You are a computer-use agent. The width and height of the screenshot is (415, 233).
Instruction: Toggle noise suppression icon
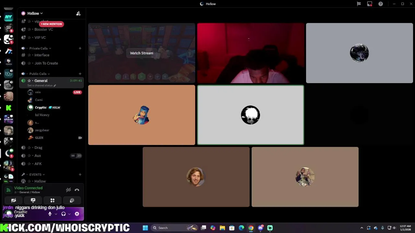point(68,190)
